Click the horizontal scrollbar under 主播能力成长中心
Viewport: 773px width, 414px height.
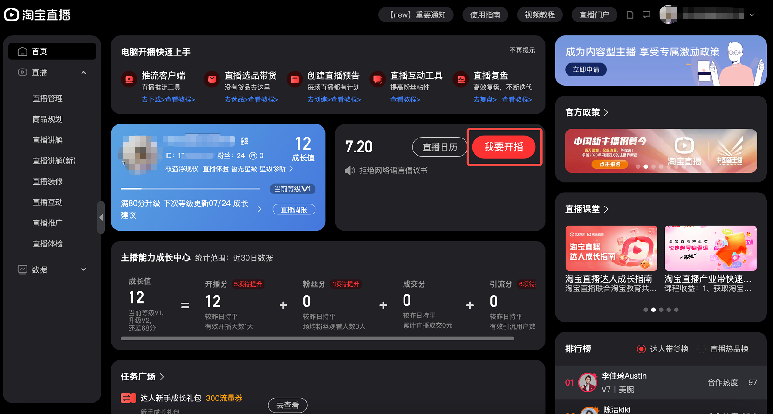317,338
